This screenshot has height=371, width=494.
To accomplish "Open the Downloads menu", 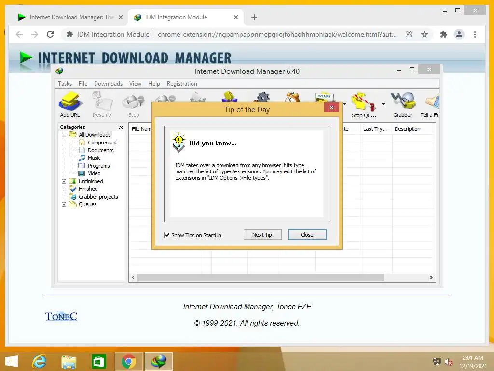I will tap(108, 84).
